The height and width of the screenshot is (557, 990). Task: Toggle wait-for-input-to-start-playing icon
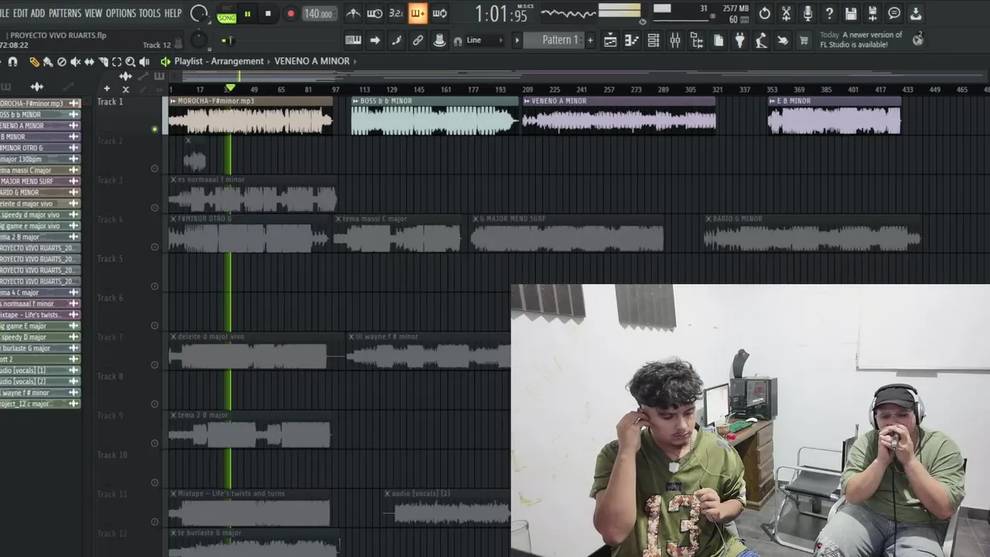click(x=374, y=13)
